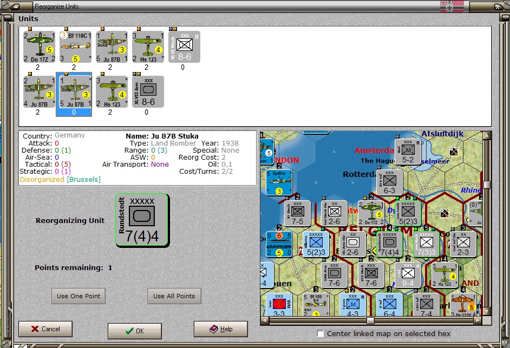This screenshot has height=348, width=510.
Task: Click the Use One Point button
Action: (79, 296)
